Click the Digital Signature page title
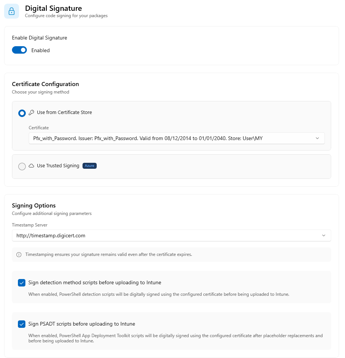The width and height of the screenshot is (345, 358). tap(53, 8)
